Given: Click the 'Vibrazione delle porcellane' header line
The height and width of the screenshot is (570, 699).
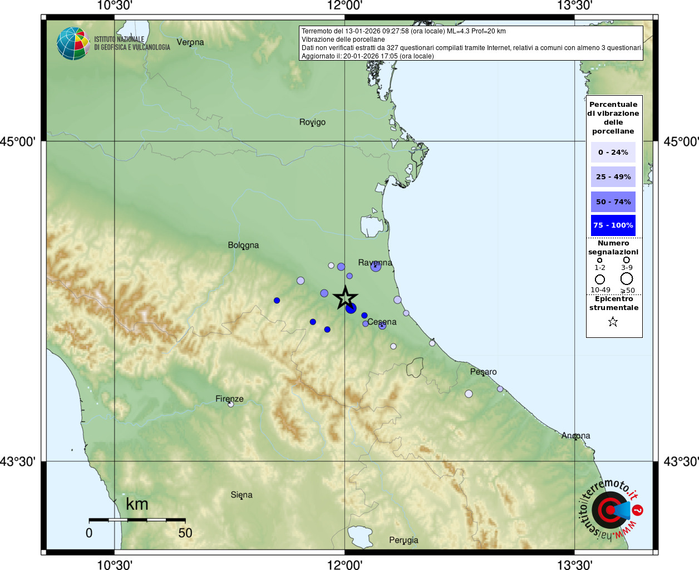Looking at the screenshot, I should tap(343, 40).
